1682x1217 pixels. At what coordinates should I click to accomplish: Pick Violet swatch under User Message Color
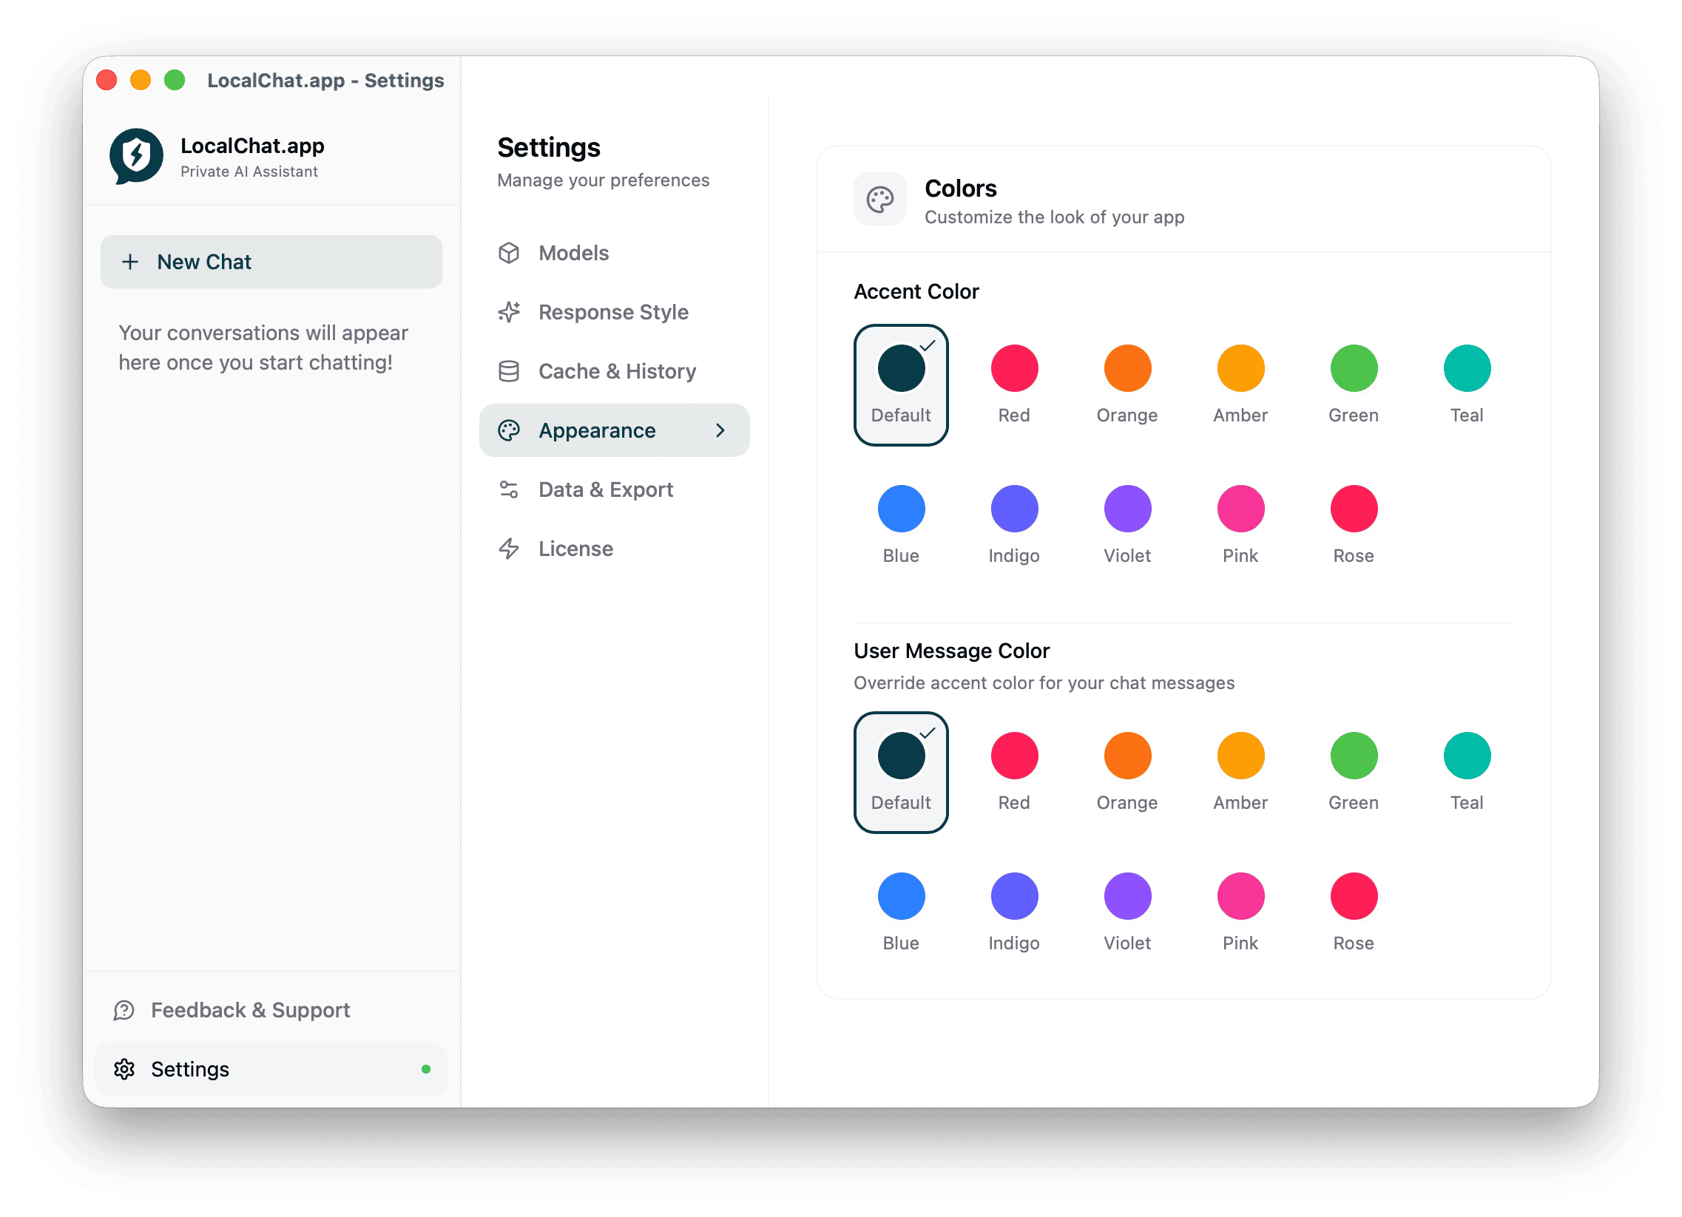1127,896
